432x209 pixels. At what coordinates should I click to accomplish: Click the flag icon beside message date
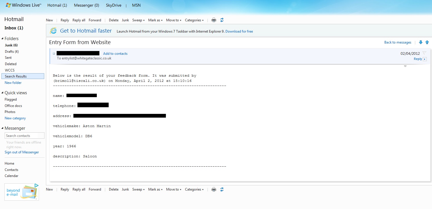tap(424, 53)
